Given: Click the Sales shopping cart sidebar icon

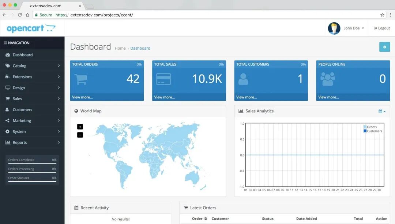Looking at the screenshot, I should [x=8, y=99].
